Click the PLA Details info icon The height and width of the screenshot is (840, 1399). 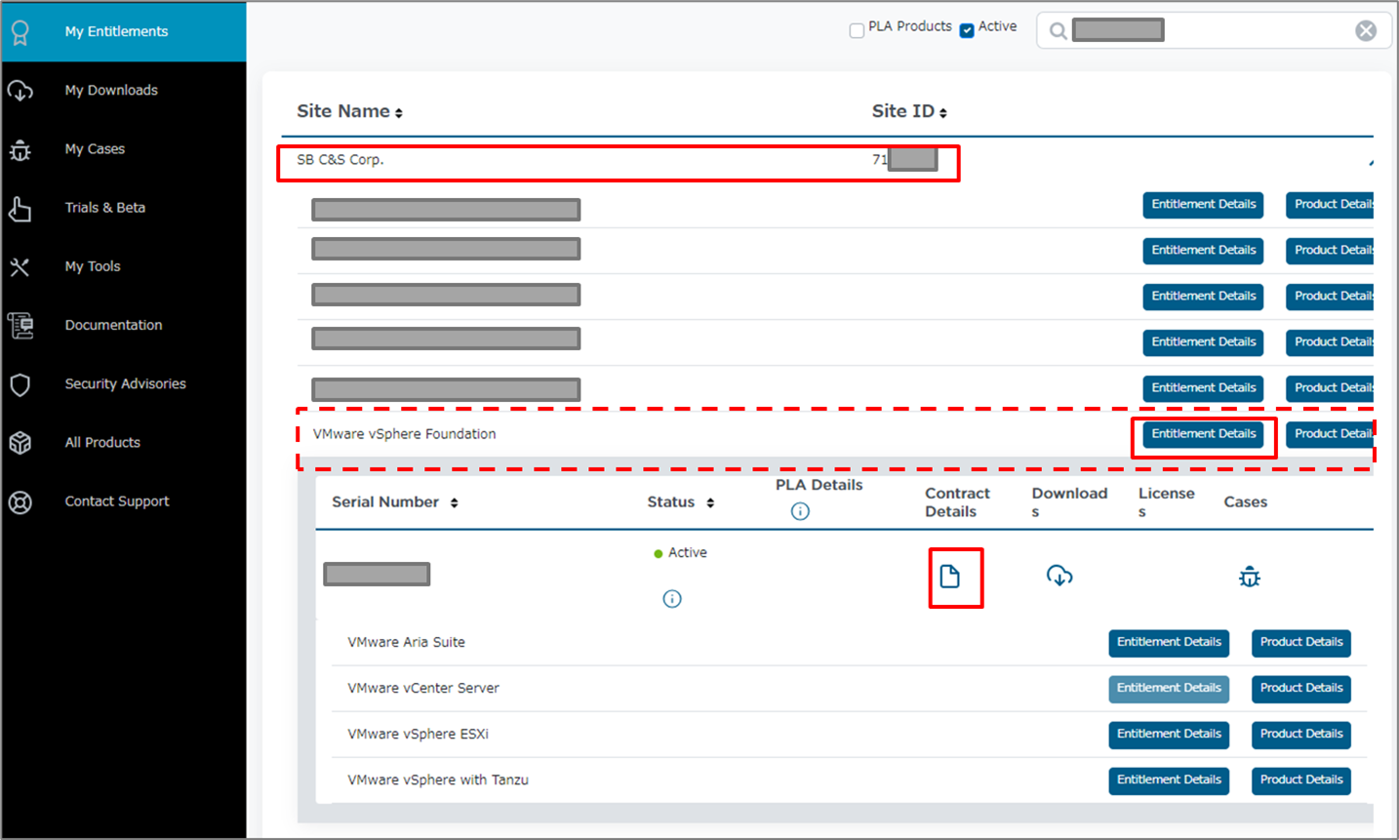[800, 511]
